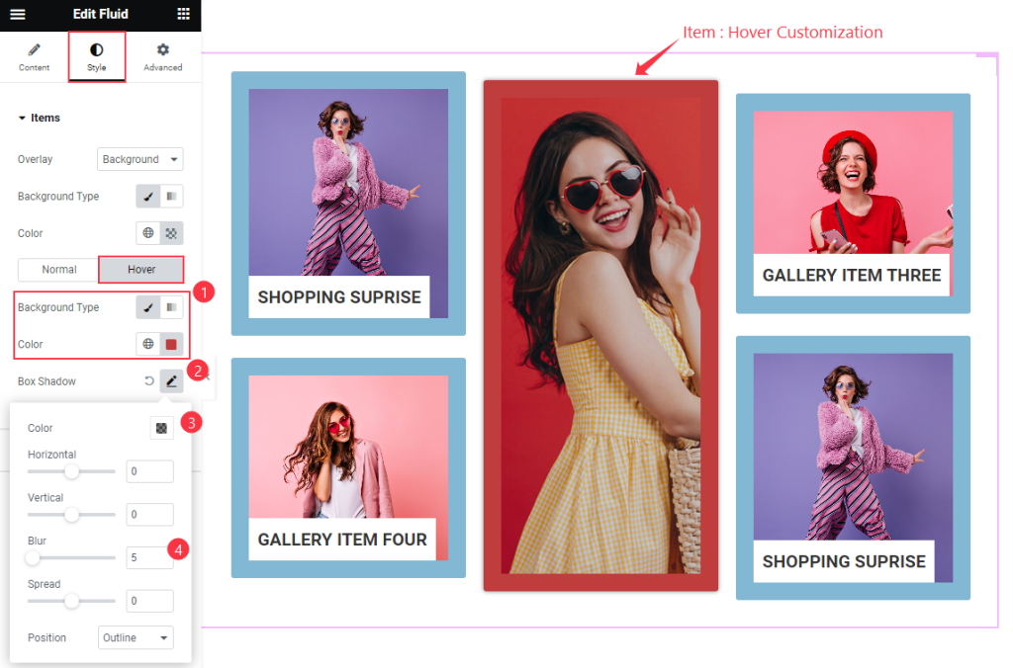Click the Spread value input field
1013x668 pixels.
(x=150, y=601)
